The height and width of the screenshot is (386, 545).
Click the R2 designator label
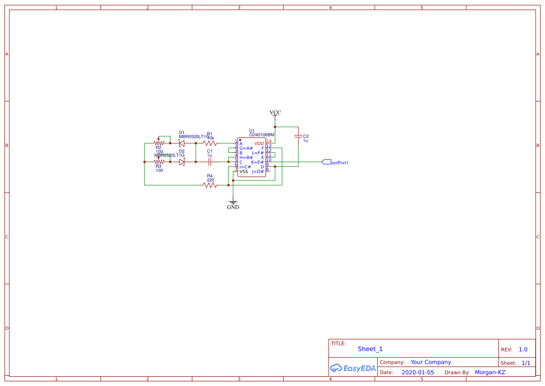pyautogui.click(x=159, y=148)
